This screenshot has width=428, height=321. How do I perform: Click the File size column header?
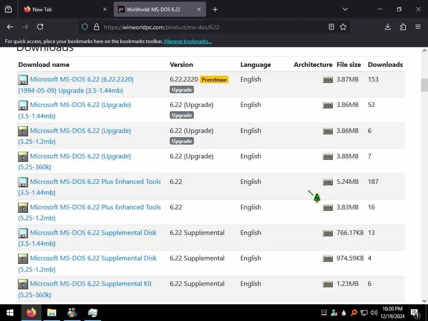pyautogui.click(x=349, y=65)
